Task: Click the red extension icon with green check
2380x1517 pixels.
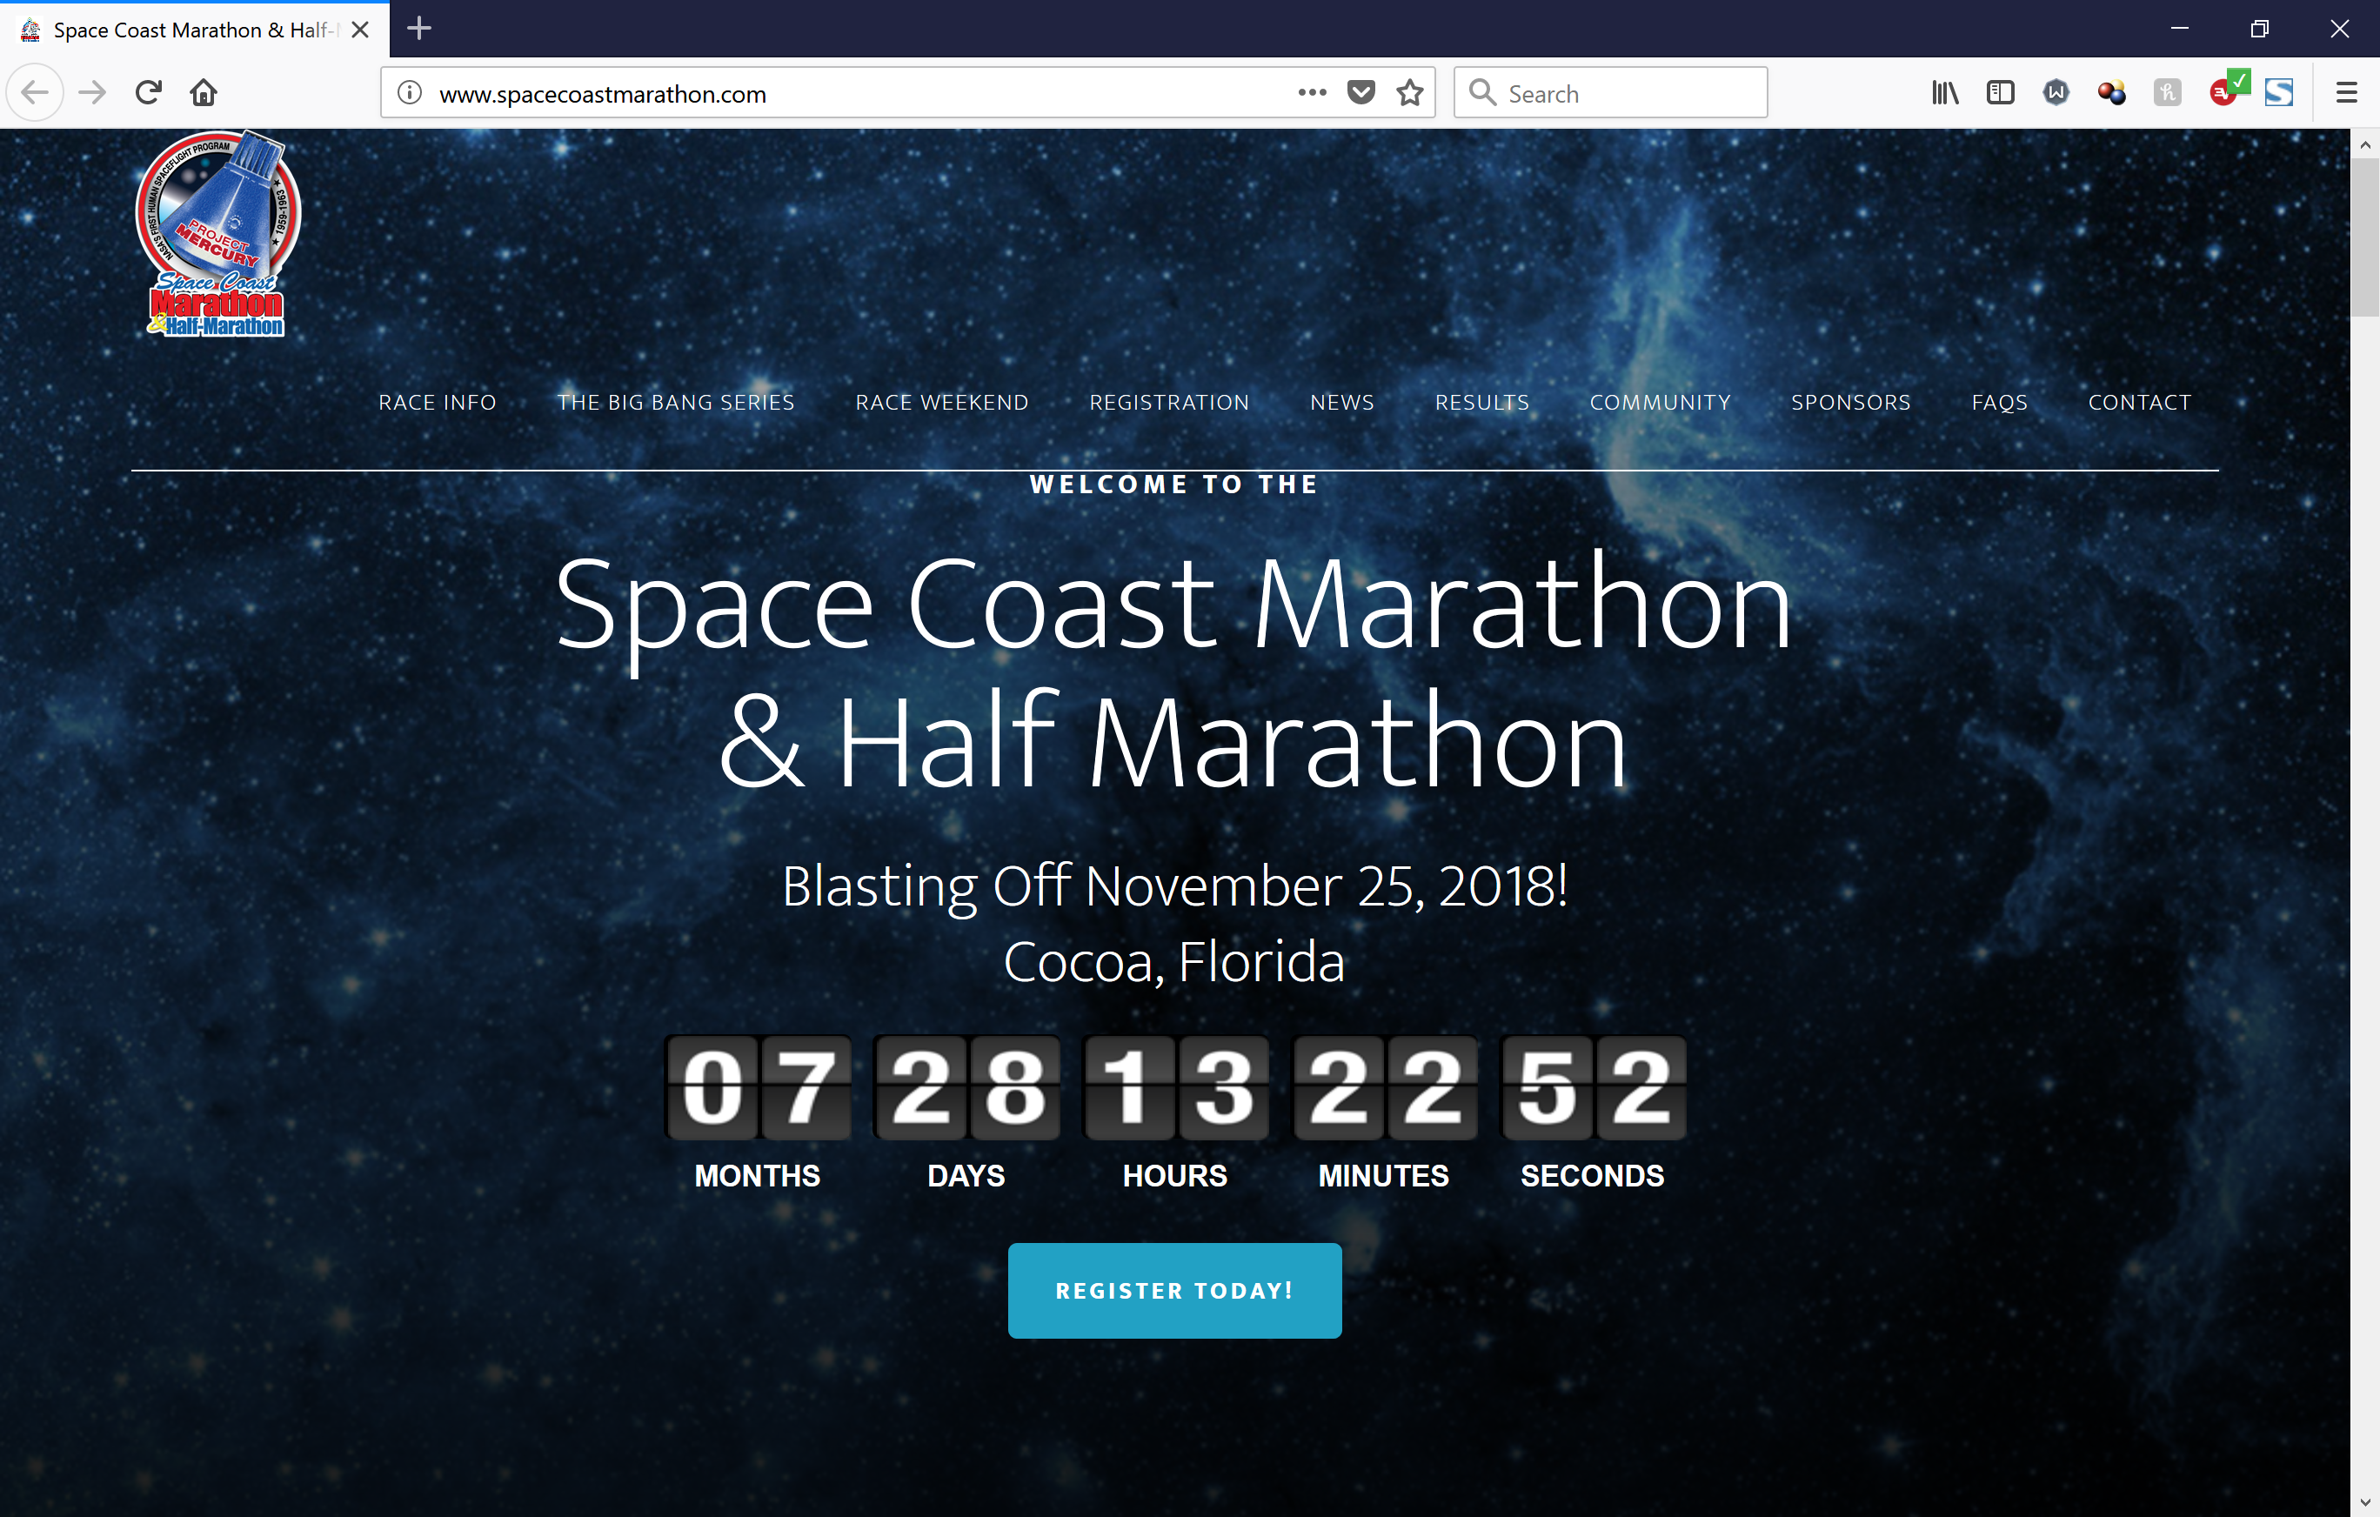Action: [2229, 89]
